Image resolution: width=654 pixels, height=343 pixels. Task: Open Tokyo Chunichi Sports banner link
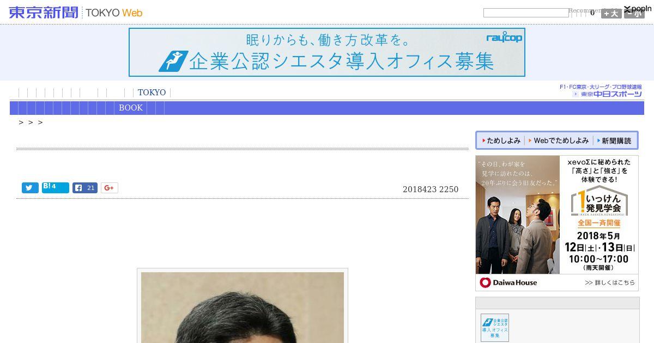pyautogui.click(x=601, y=91)
